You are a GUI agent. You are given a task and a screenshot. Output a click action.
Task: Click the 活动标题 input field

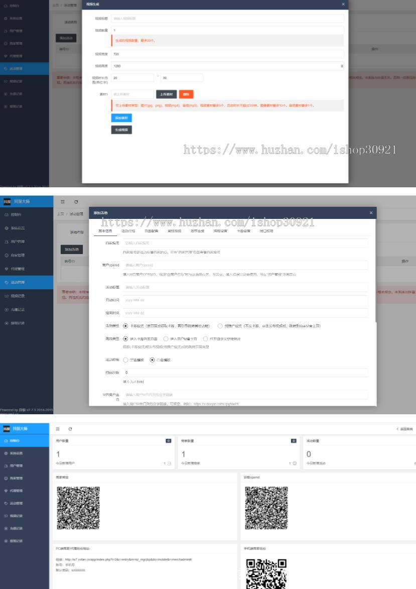tap(245, 287)
